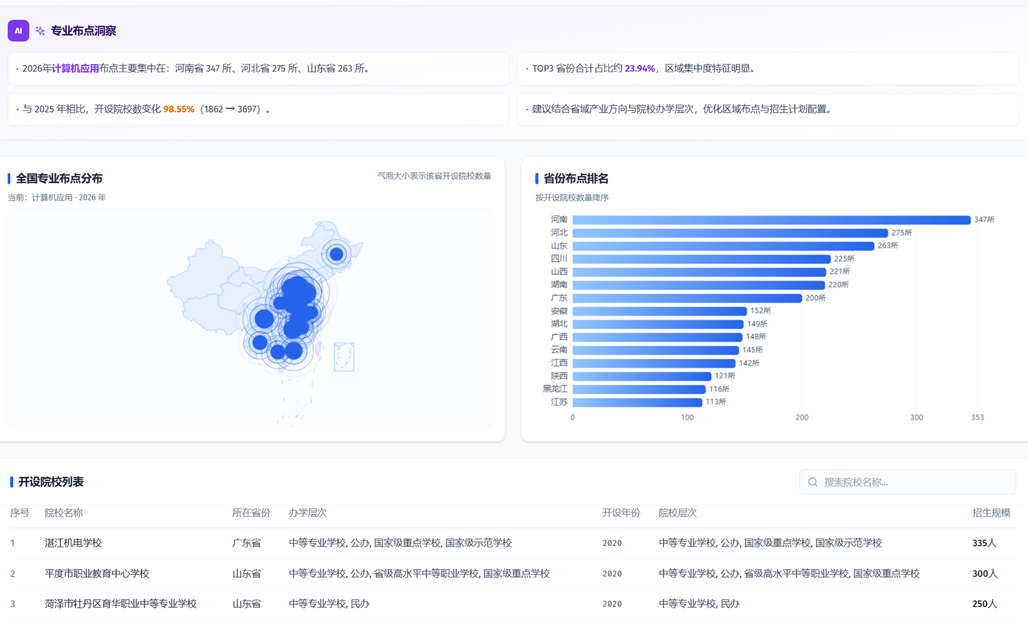The height and width of the screenshot is (624, 1028).
Task: Click the 招生规模 column header
Action: 991,512
